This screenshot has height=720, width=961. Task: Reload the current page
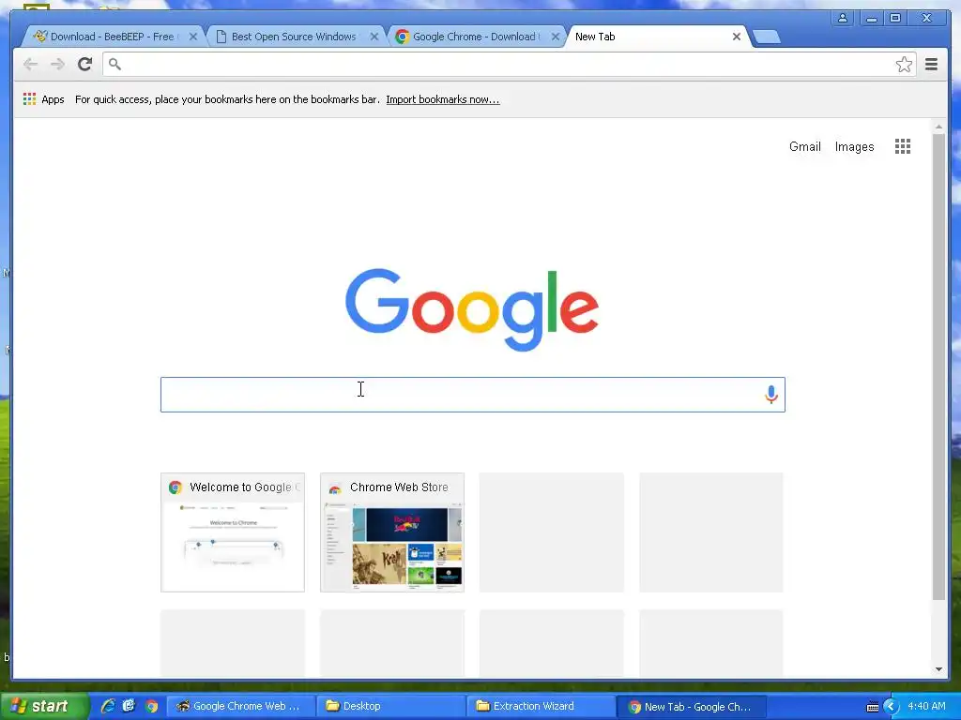tap(85, 64)
